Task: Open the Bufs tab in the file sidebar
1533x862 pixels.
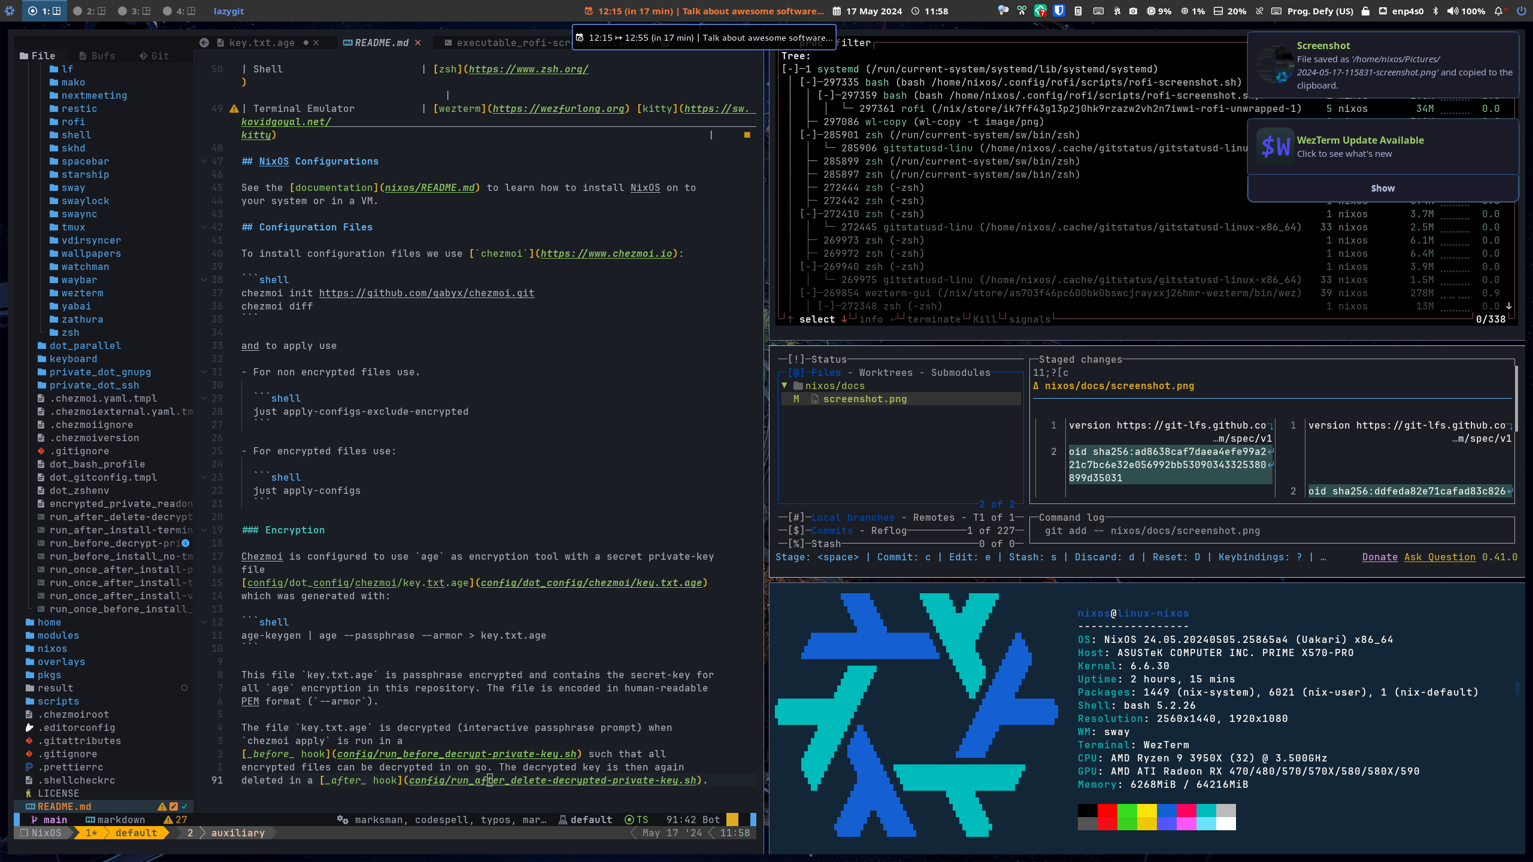Action: pos(97,56)
